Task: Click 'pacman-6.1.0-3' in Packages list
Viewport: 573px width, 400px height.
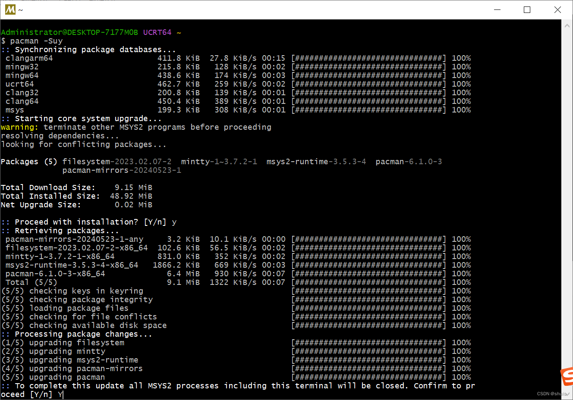Action: click(x=409, y=162)
